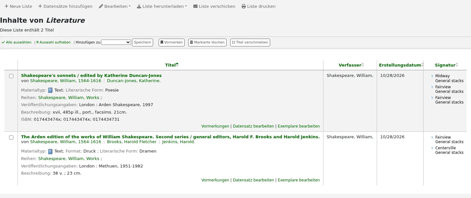Click the book icon in Arden Materialtyp

[x=50, y=151]
